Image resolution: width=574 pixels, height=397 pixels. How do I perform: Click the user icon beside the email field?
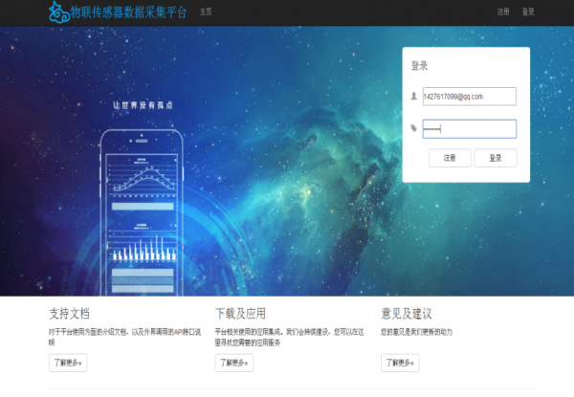(413, 97)
